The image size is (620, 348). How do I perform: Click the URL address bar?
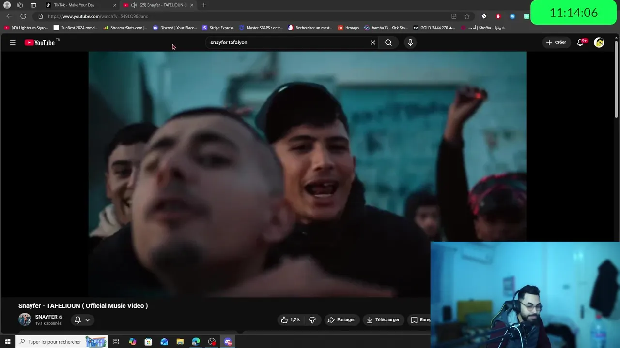(x=242, y=16)
